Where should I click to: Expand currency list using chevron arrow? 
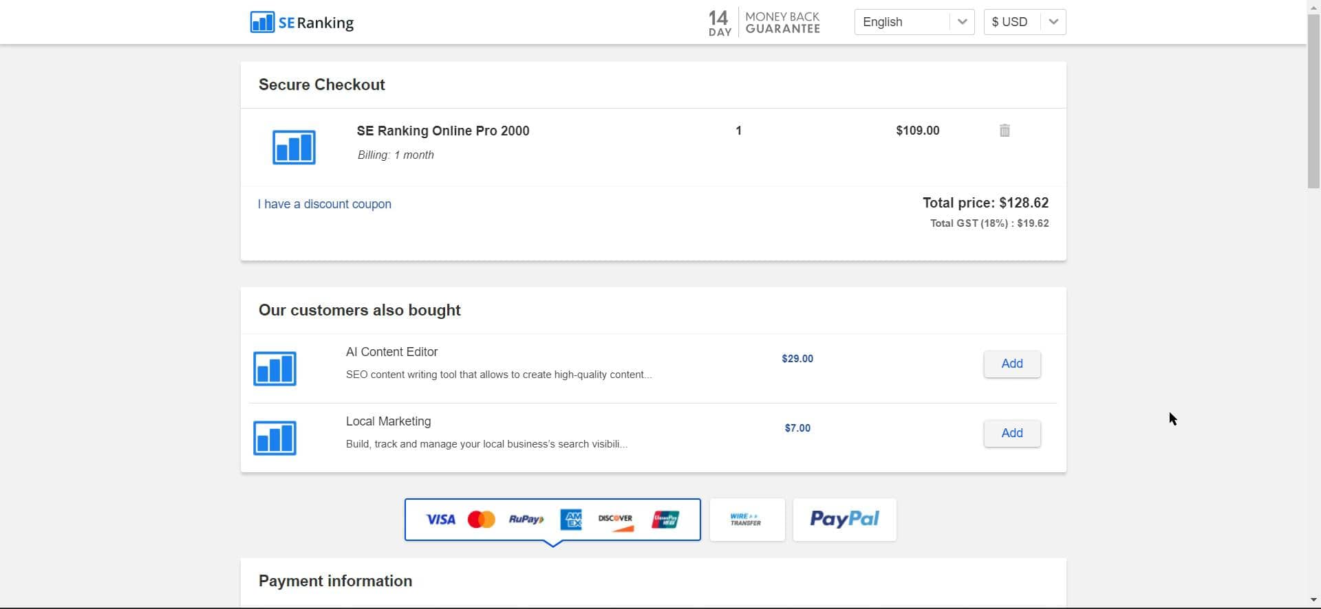1053,22
